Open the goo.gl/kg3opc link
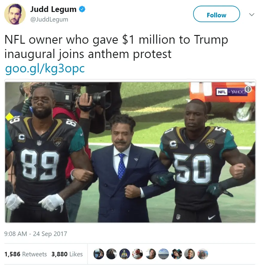The width and height of the screenshot is (264, 265). point(45,68)
